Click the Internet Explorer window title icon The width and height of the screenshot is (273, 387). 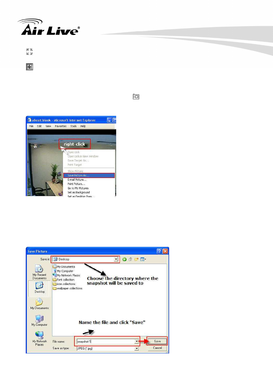tap(29, 120)
